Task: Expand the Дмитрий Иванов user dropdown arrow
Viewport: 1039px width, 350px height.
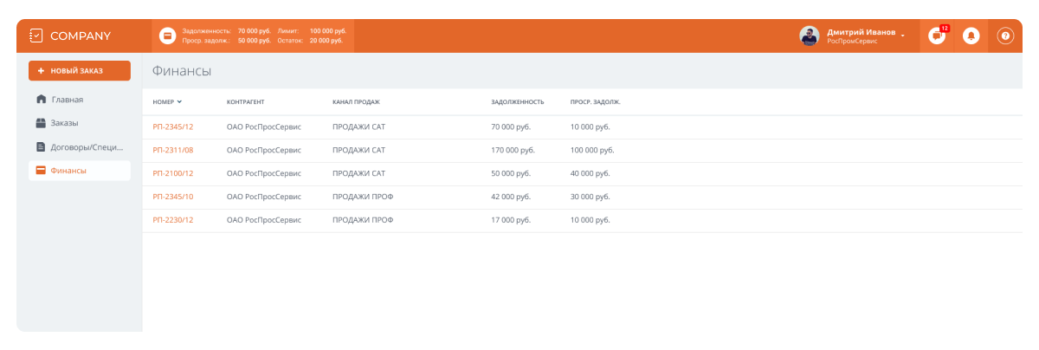Action: click(902, 36)
